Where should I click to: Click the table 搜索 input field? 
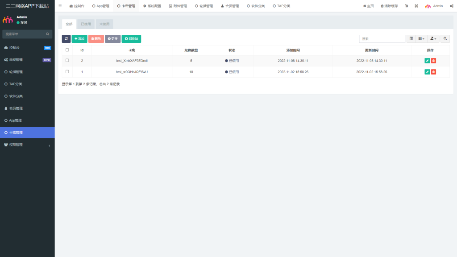[382, 39]
